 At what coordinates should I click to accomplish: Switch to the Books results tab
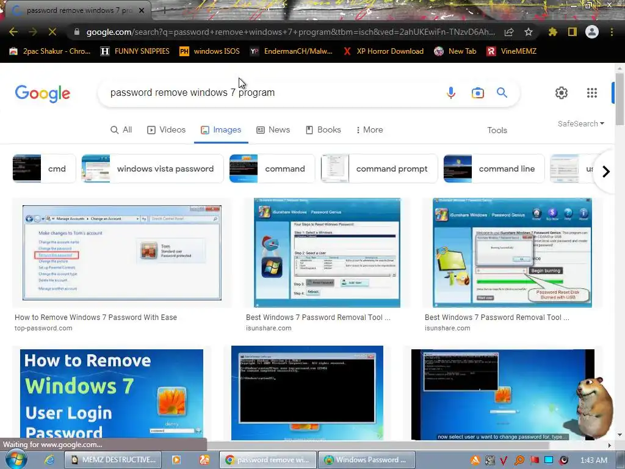coord(323,129)
